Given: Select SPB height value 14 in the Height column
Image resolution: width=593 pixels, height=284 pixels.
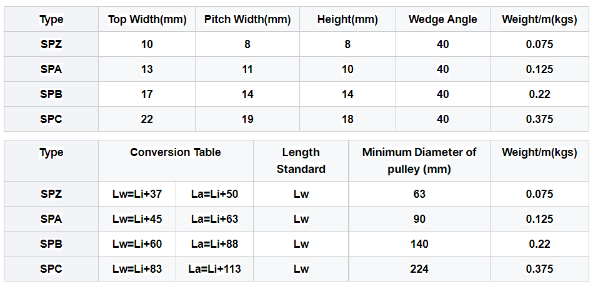Looking at the screenshot, I should click(x=347, y=94).
